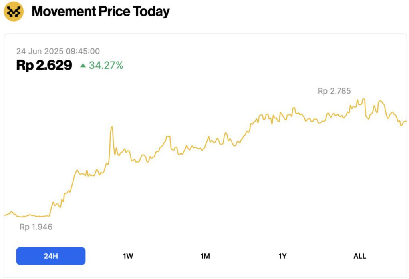Open the 1Y chart view

pyautogui.click(x=282, y=256)
